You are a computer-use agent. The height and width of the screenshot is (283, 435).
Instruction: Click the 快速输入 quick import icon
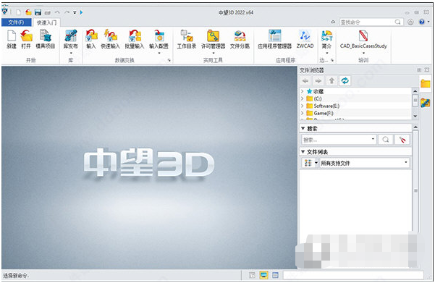[110, 36]
